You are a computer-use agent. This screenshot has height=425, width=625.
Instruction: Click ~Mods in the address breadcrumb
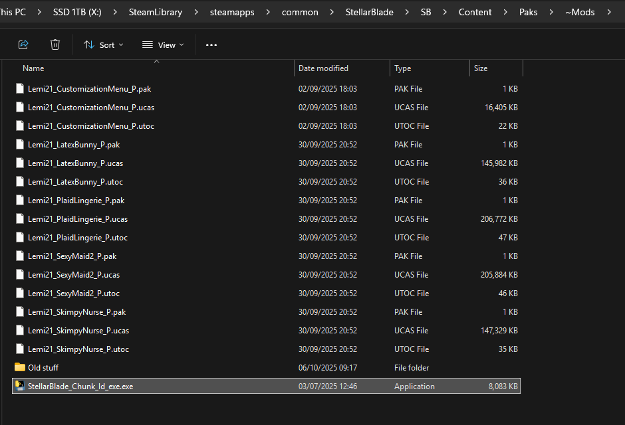pyautogui.click(x=580, y=12)
